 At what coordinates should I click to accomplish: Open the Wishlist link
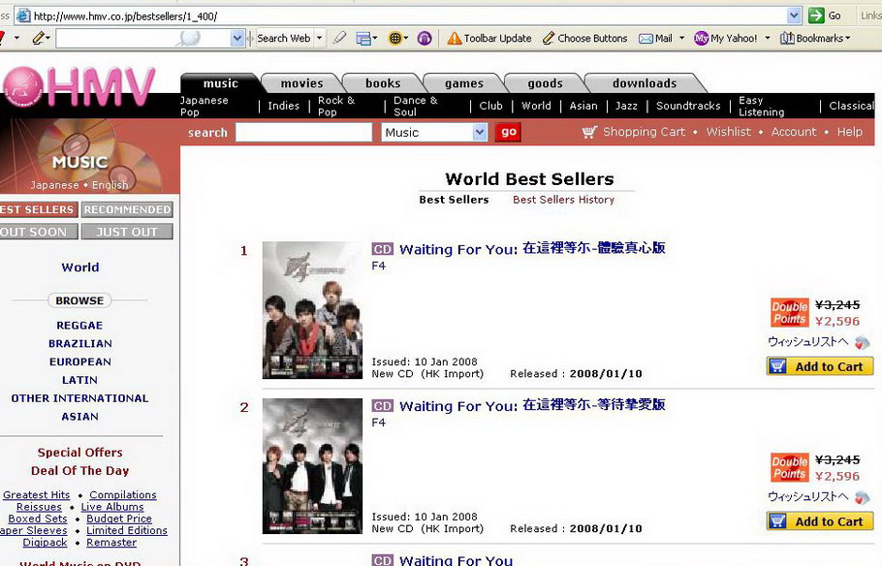(x=729, y=132)
